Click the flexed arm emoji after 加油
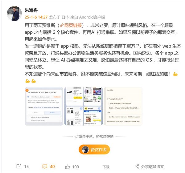The image size is (185, 173). pos(175,74)
